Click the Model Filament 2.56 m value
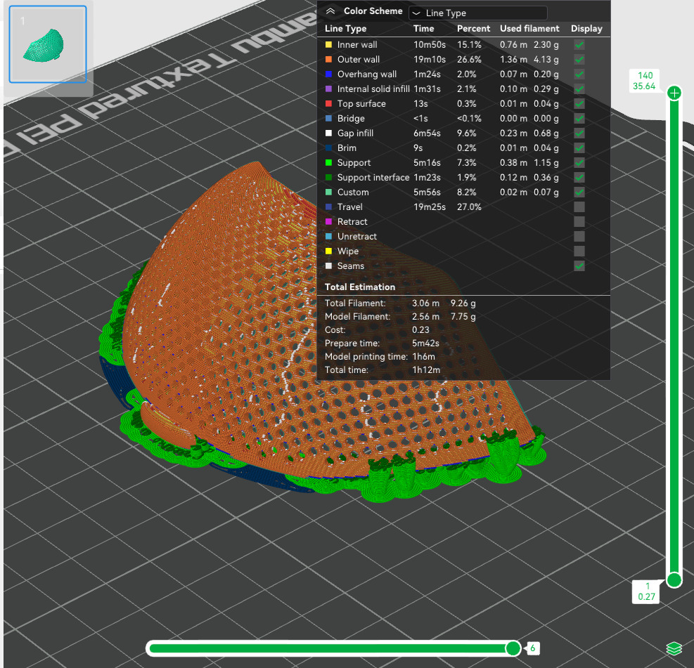This screenshot has width=694, height=668. (x=425, y=317)
